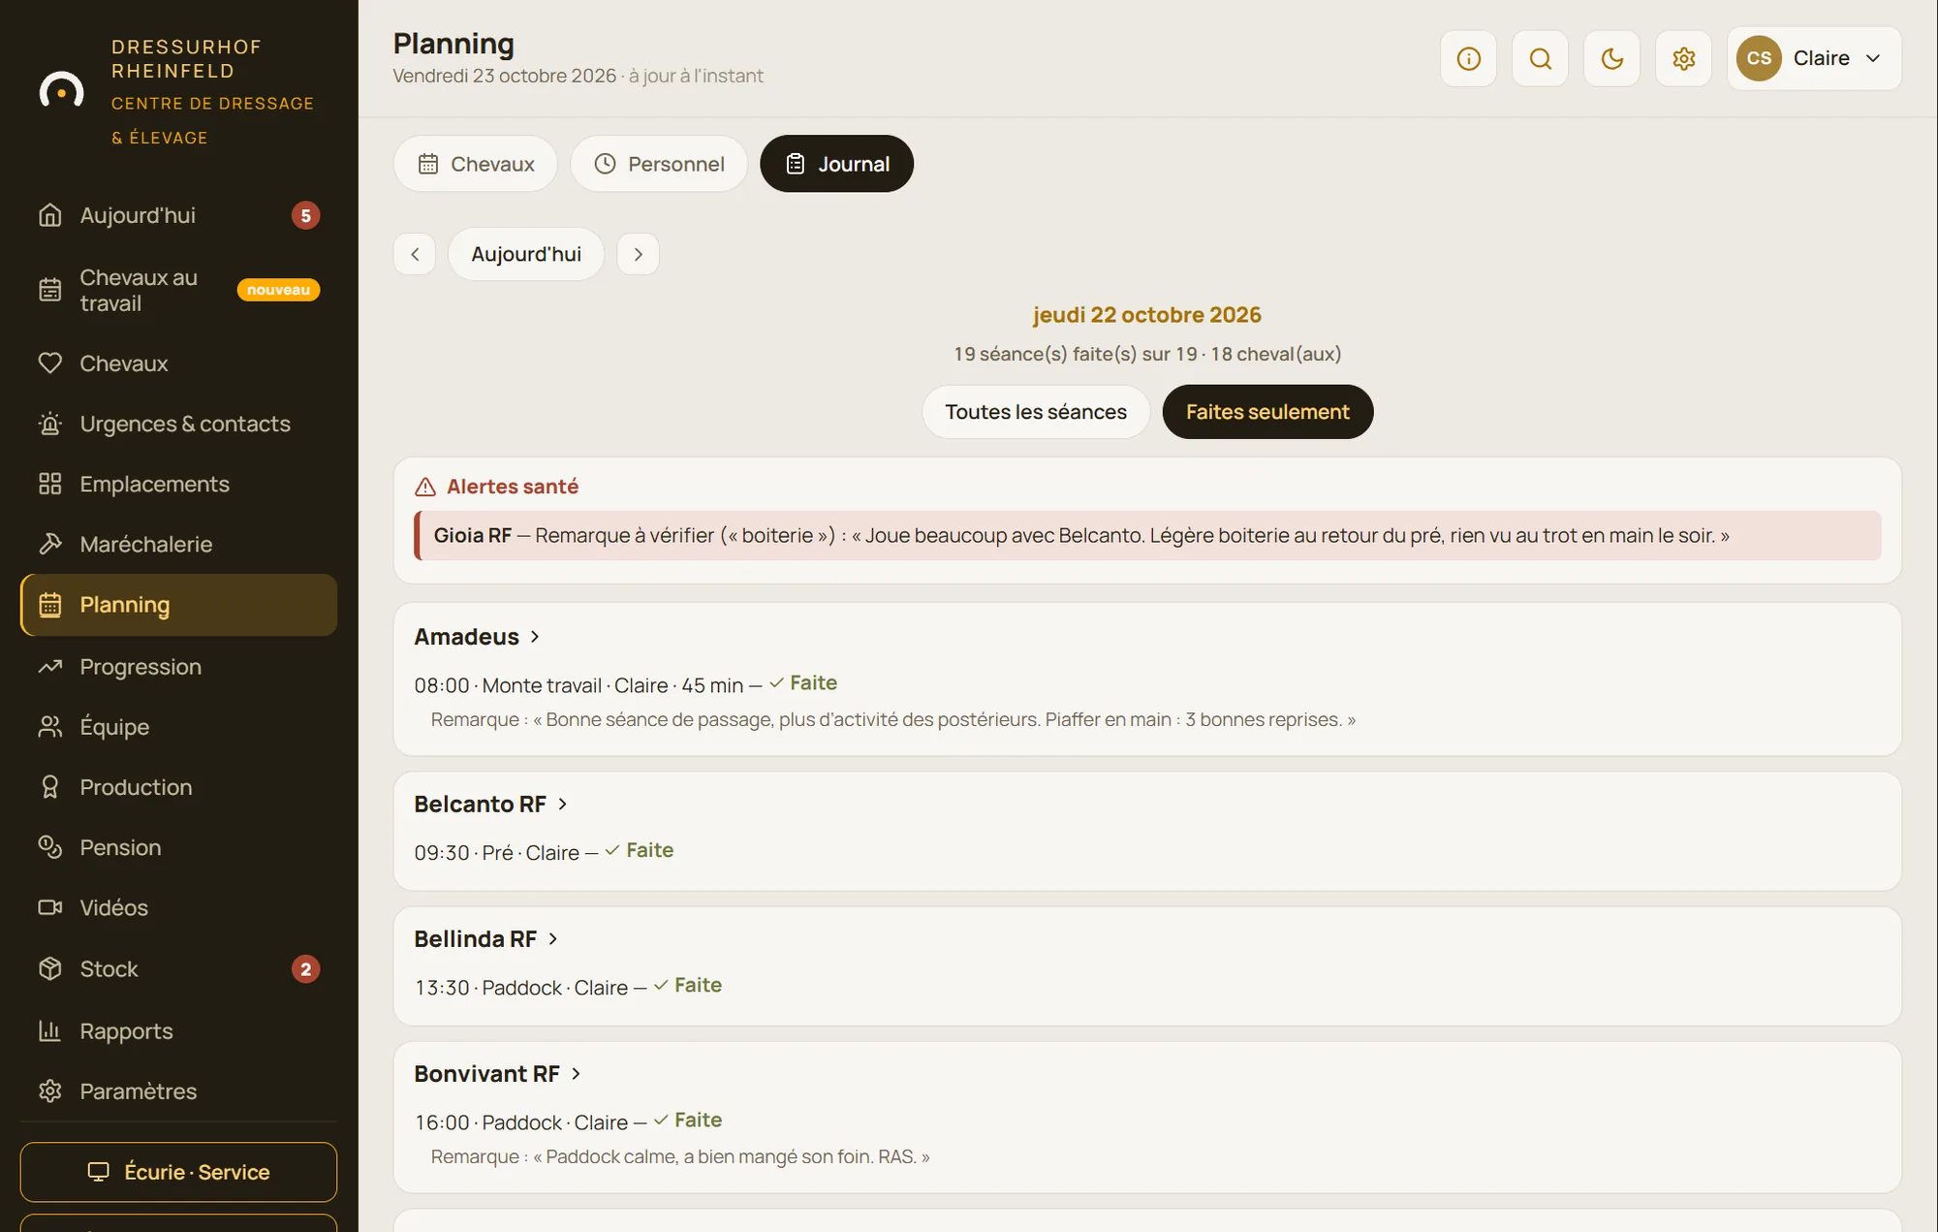The image size is (1938, 1232).
Task: Open Claire user menu dropdown
Action: (x=1814, y=58)
